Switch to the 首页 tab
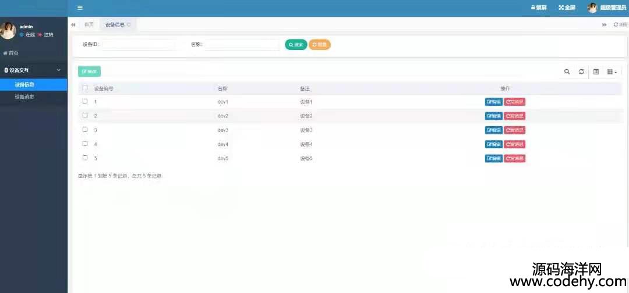629x293 pixels. (x=89, y=24)
